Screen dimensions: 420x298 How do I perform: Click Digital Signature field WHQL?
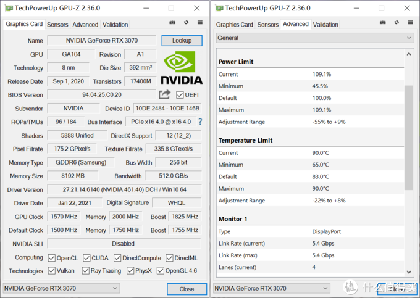tap(177, 203)
